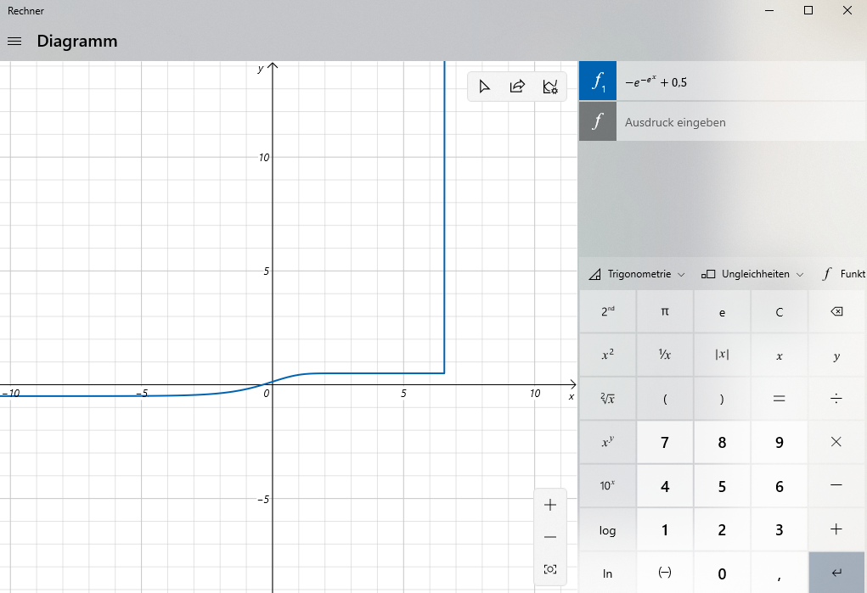Viewport: 867px width, 593px height.
Task: Insert the variable y
Action: 836,355
